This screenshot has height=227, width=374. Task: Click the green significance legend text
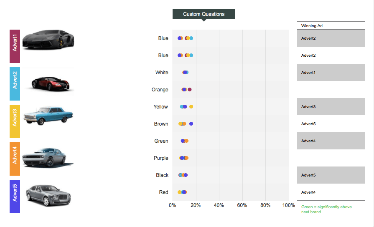(x=326, y=209)
